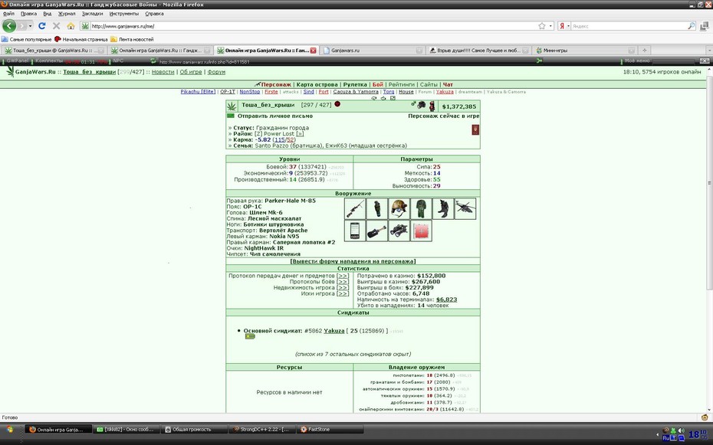
Task: Click the cannabis leaf avatar icon in profile
Action: click(232, 106)
